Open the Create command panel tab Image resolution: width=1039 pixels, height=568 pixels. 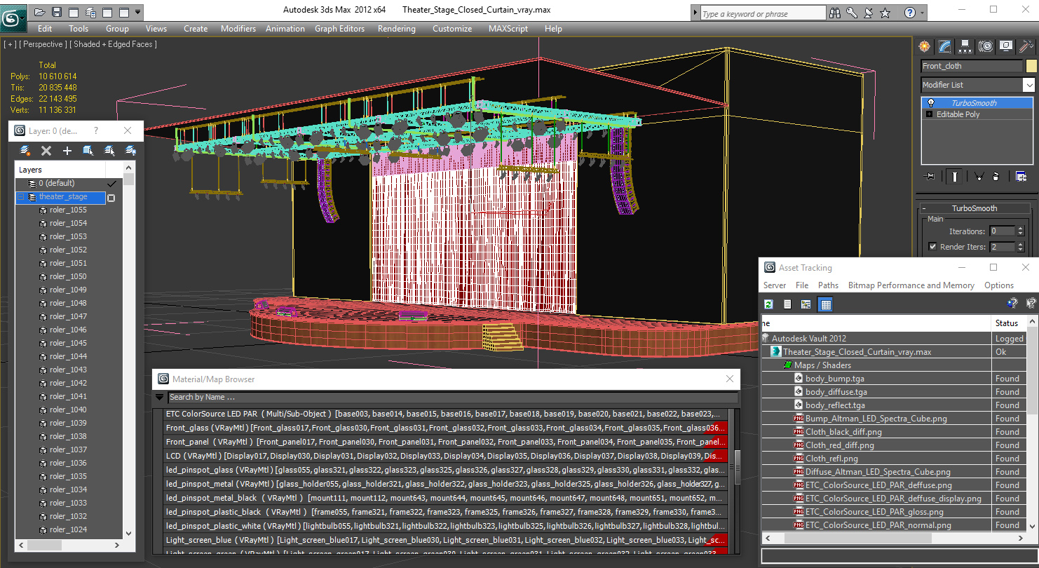point(925,46)
